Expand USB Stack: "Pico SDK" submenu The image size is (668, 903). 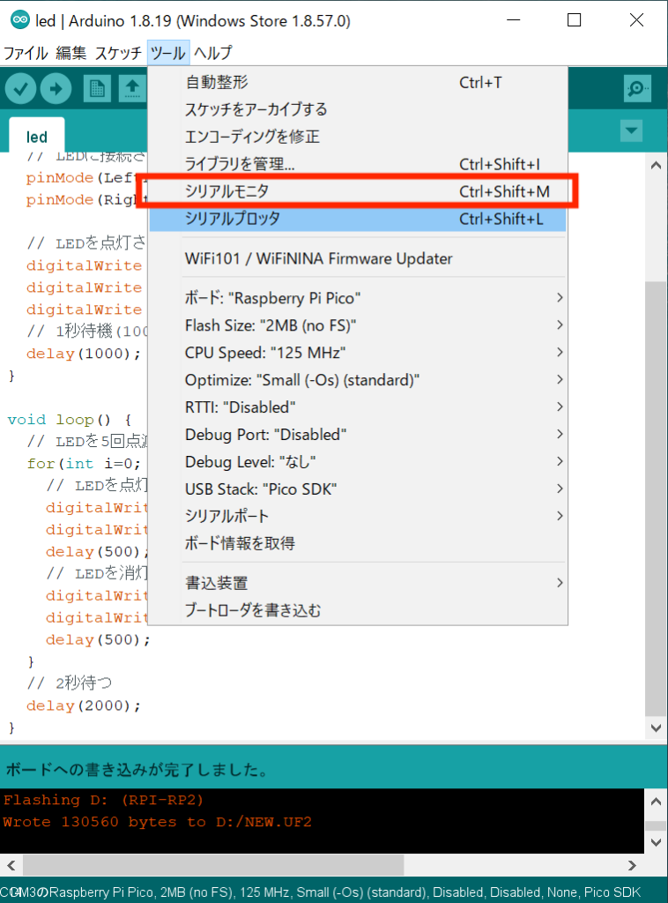pyautogui.click(x=357, y=489)
